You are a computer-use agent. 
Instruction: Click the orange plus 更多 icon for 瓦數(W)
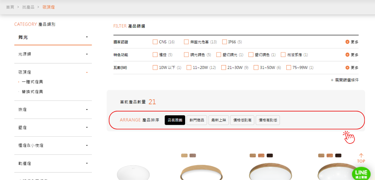click(x=347, y=67)
